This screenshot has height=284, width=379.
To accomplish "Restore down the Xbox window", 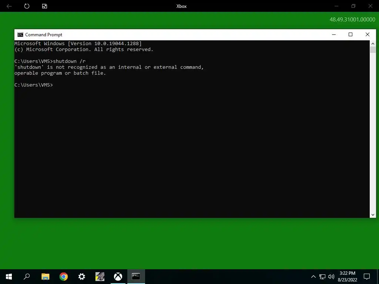I will pos(353,6).
